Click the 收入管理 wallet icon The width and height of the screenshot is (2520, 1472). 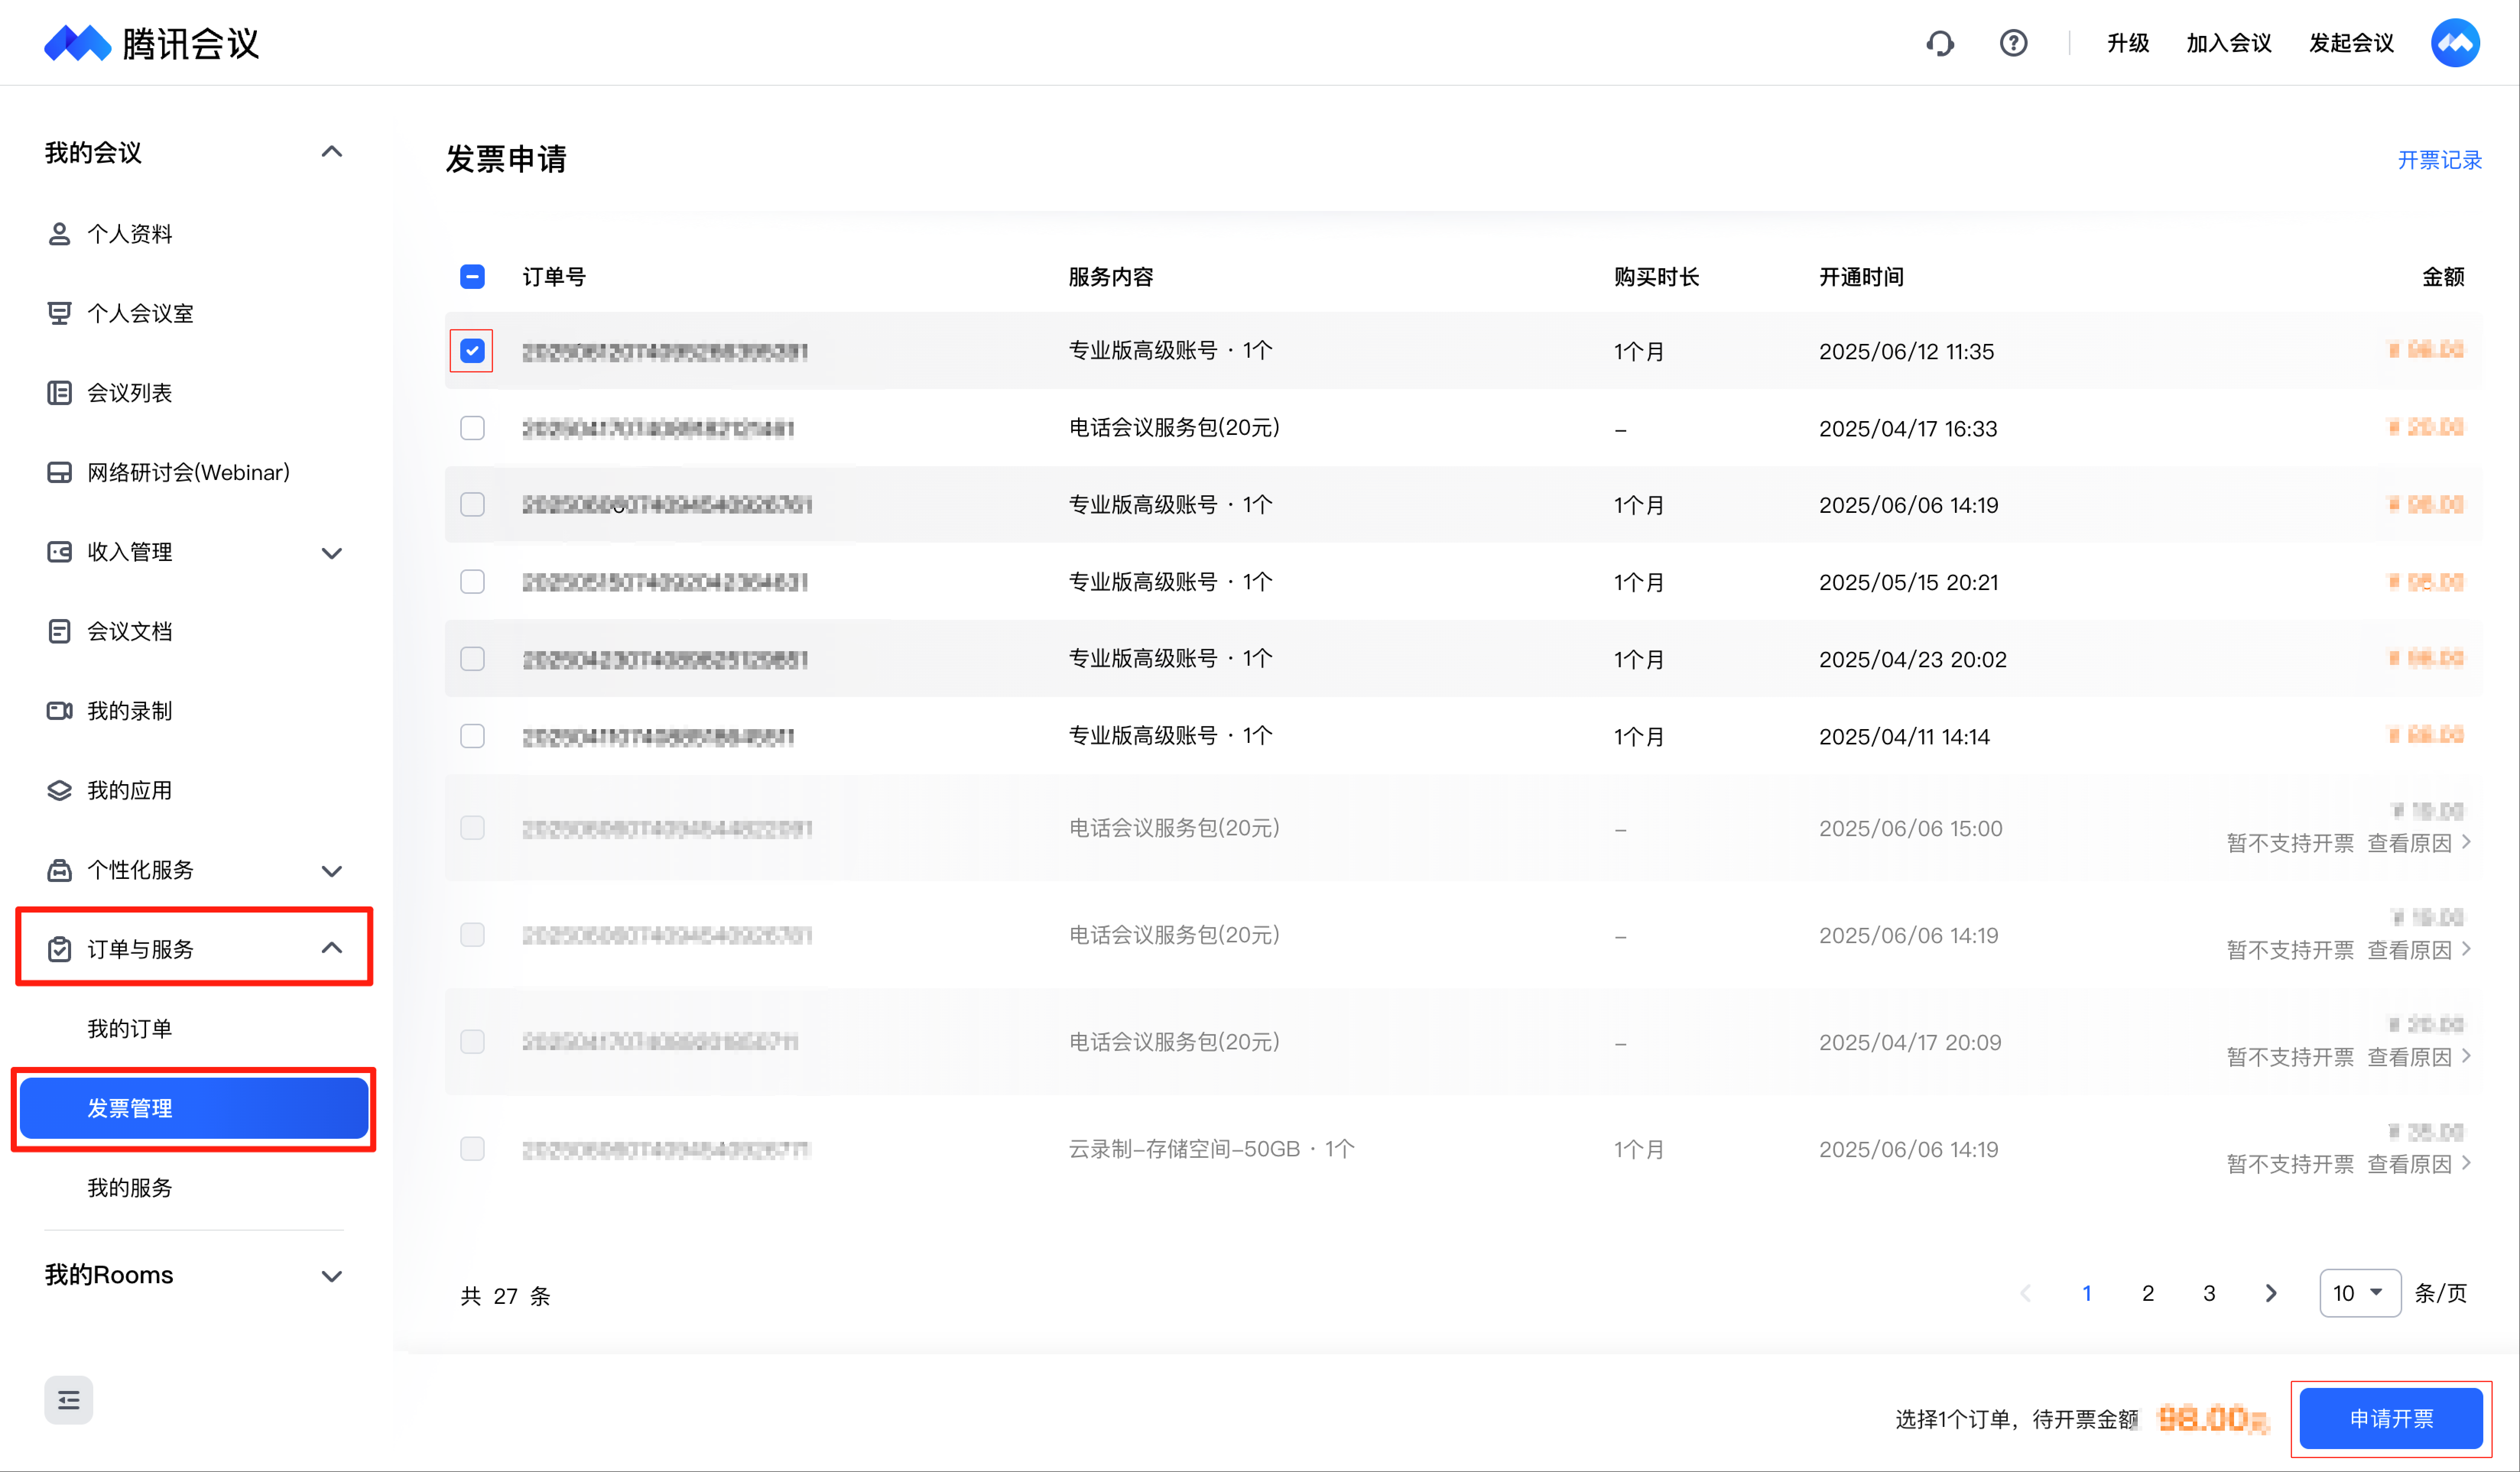click(59, 552)
